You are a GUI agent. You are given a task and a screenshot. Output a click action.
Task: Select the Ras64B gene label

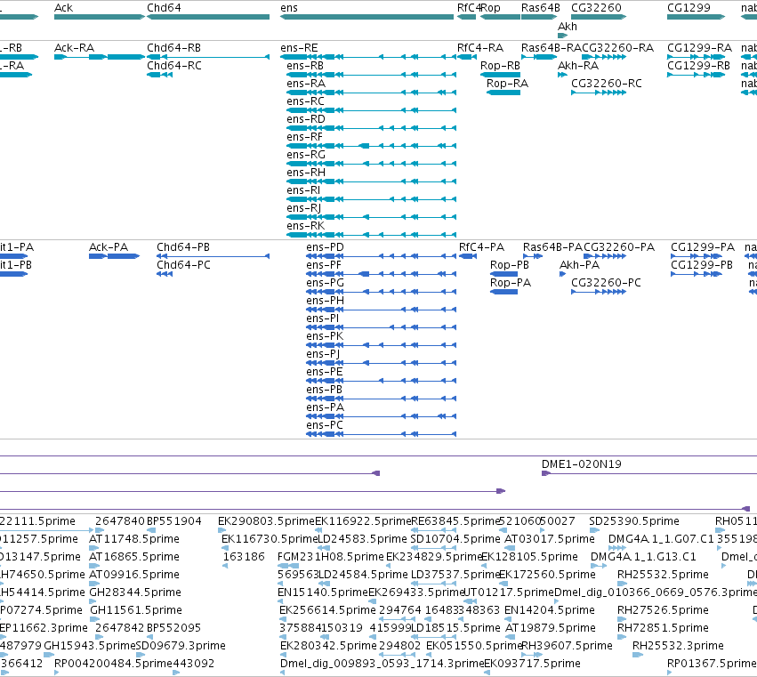click(x=541, y=8)
